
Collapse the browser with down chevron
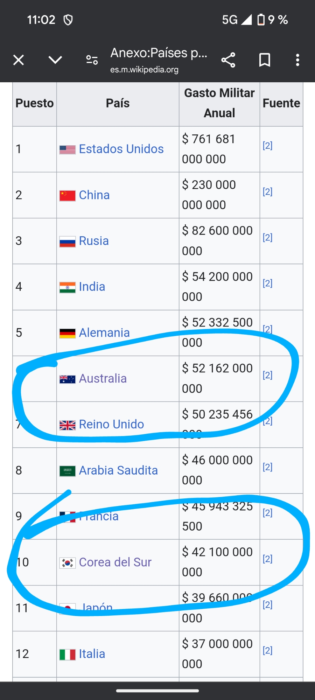(x=55, y=60)
